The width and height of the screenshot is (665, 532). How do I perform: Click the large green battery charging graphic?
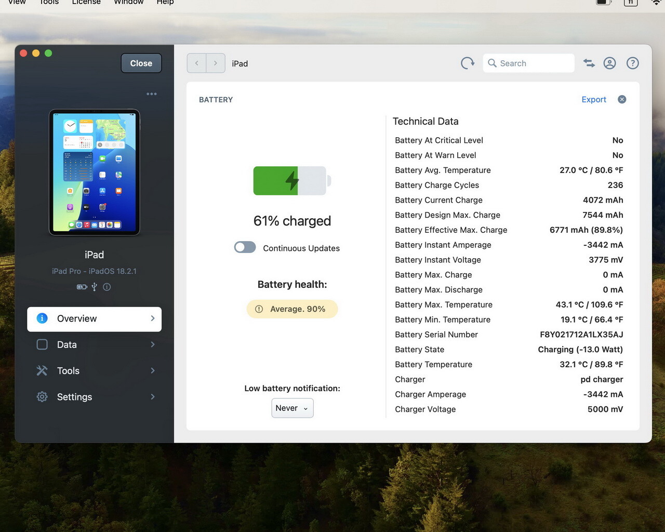[292, 181]
